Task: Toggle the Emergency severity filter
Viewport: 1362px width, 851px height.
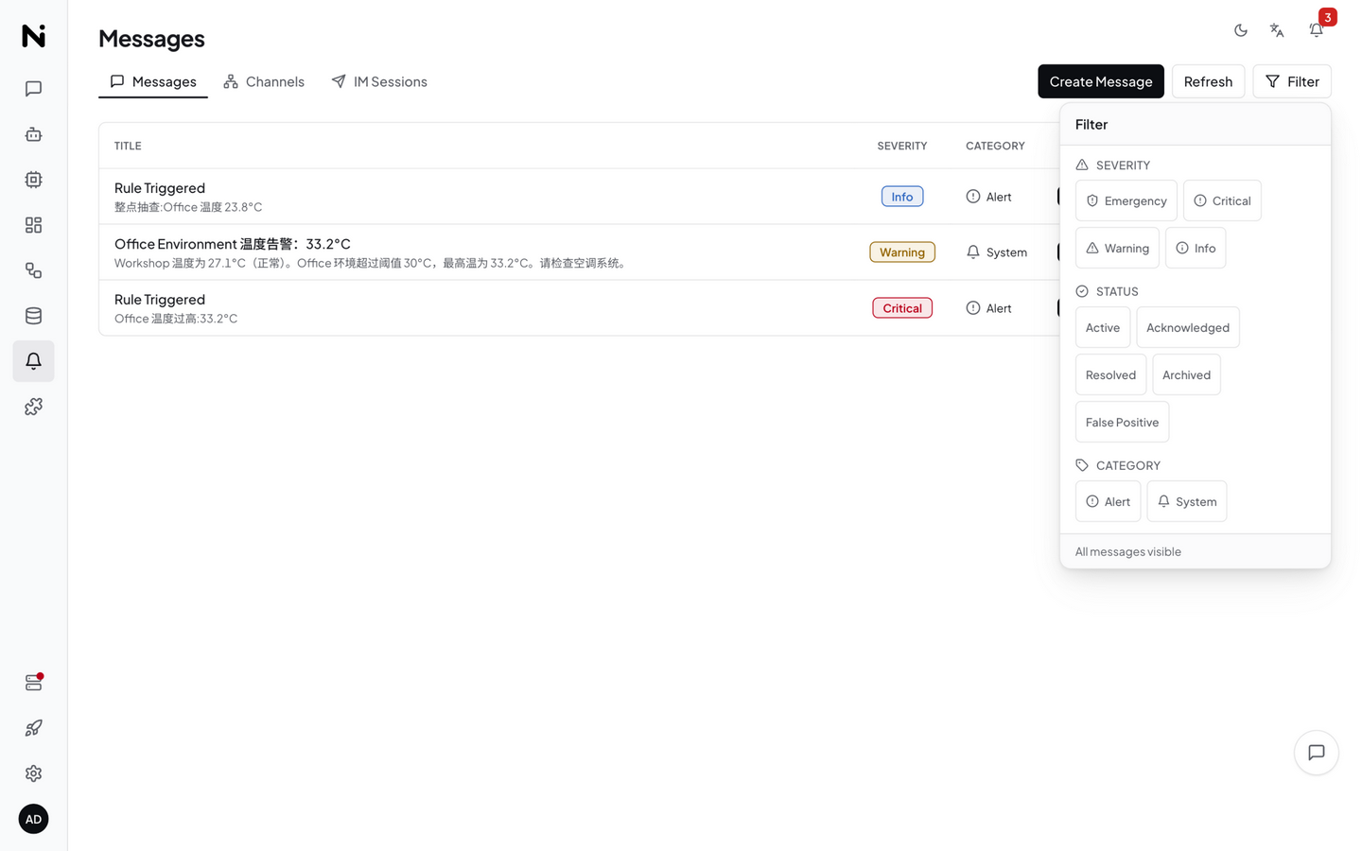Action: point(1126,200)
